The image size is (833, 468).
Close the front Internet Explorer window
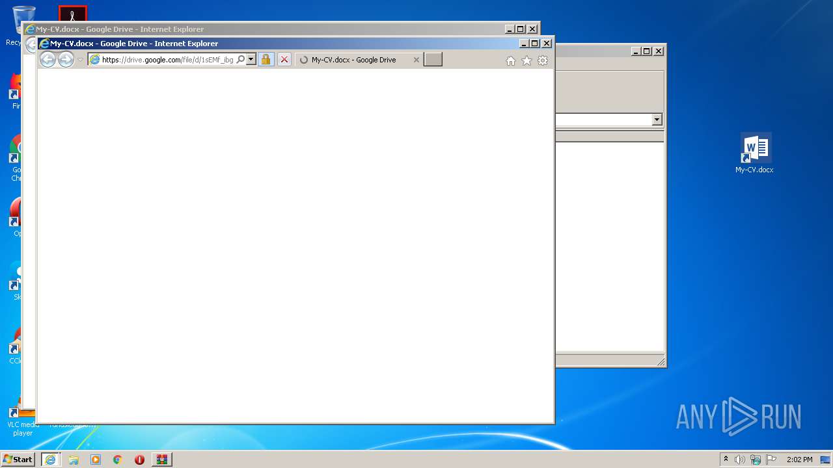(547, 44)
